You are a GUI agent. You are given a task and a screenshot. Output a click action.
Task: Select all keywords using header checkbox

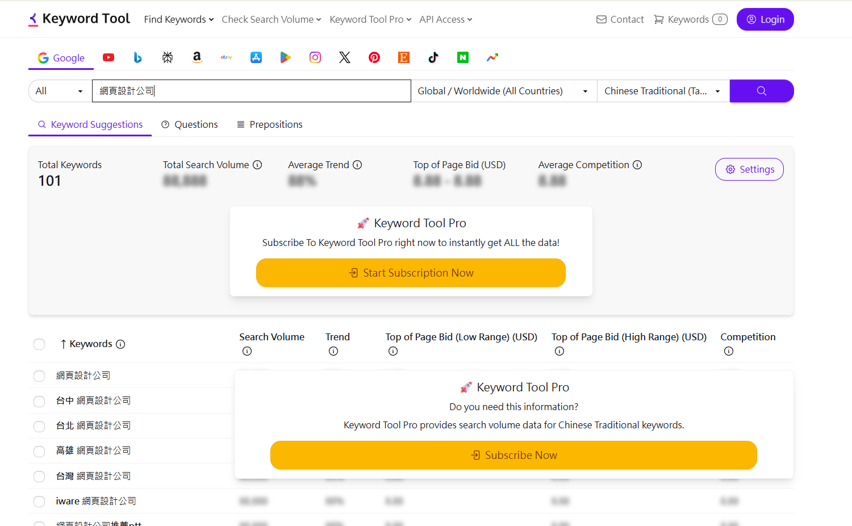pyautogui.click(x=39, y=344)
